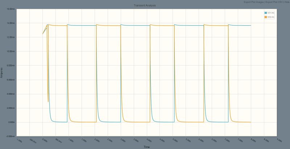Image resolution: width=290 pixels, height=149 pixels.
Task: Click the 8.000mA y-axis tick label
Action: pos(12,66)
